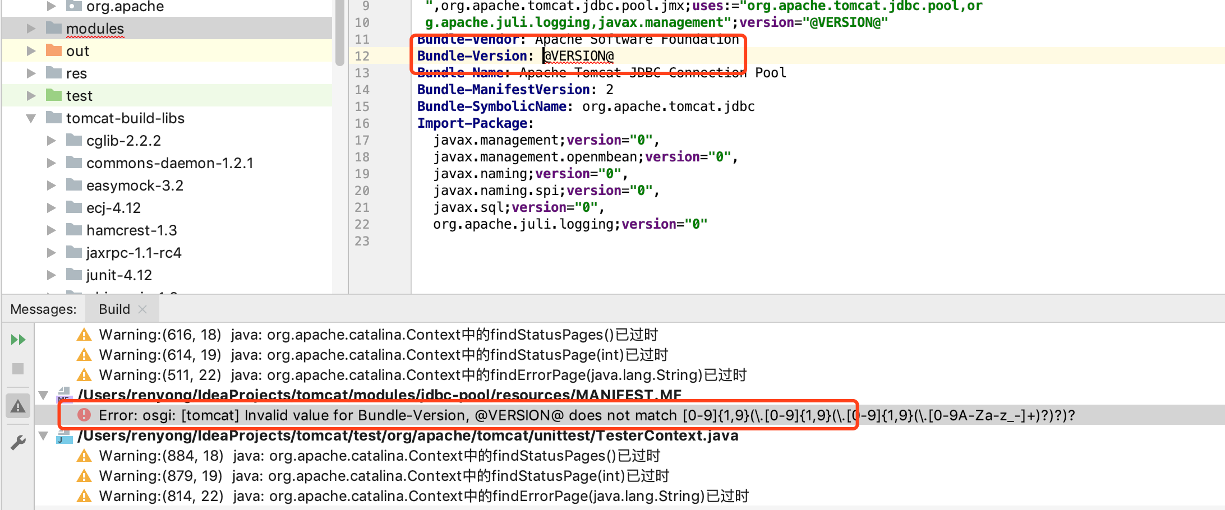Click the hamcrest-1.3 folder icon
Viewport: 1225px width, 510px height.
(74, 229)
